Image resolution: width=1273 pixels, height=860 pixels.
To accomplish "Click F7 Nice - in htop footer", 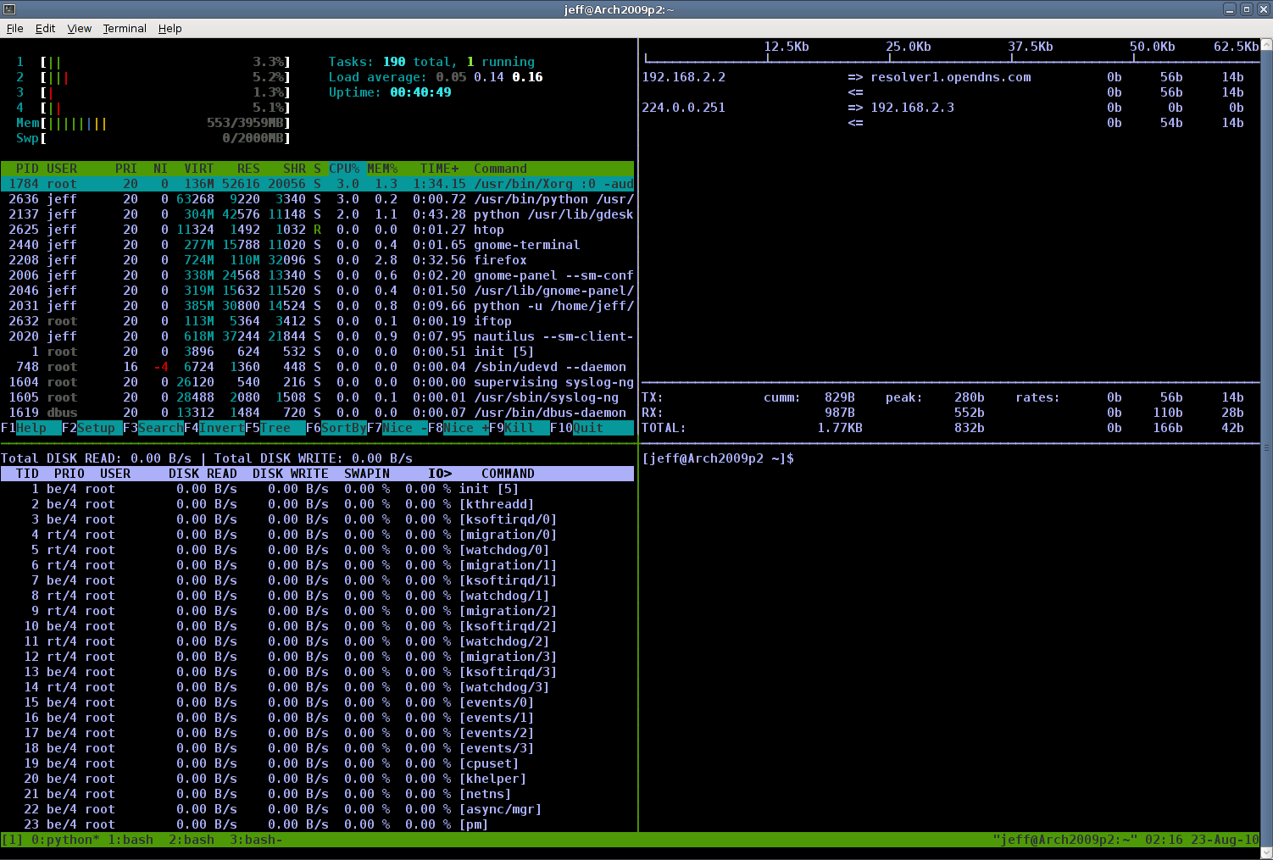I will [397, 428].
